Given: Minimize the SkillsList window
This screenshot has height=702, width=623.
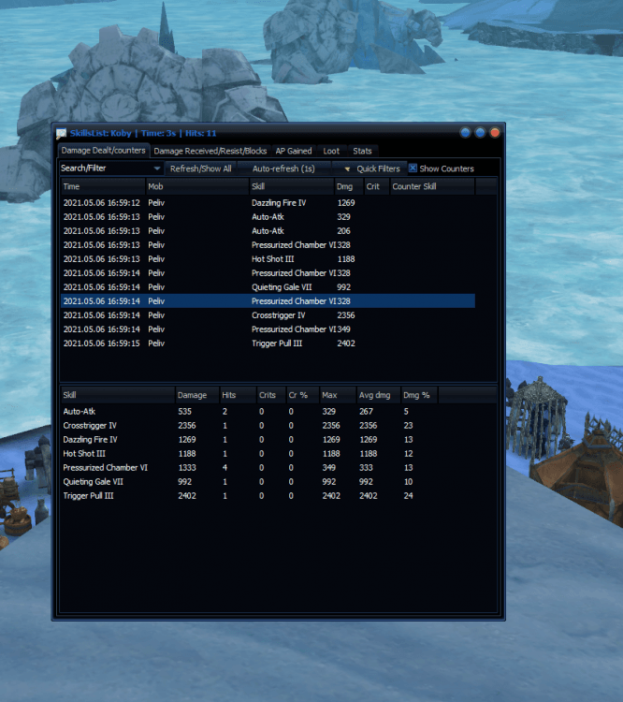Looking at the screenshot, I should coord(465,133).
